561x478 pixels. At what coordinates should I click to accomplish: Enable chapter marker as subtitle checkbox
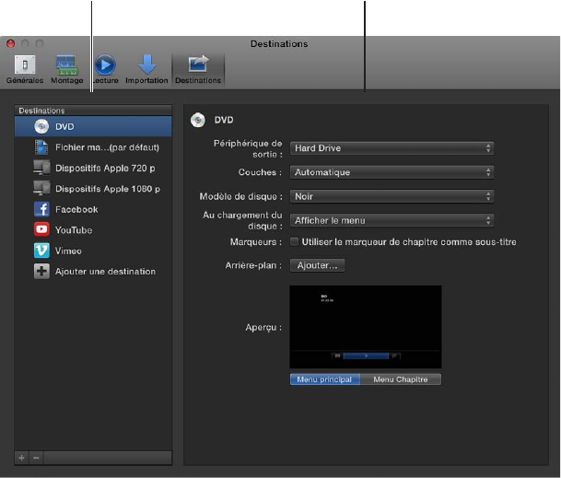point(294,241)
